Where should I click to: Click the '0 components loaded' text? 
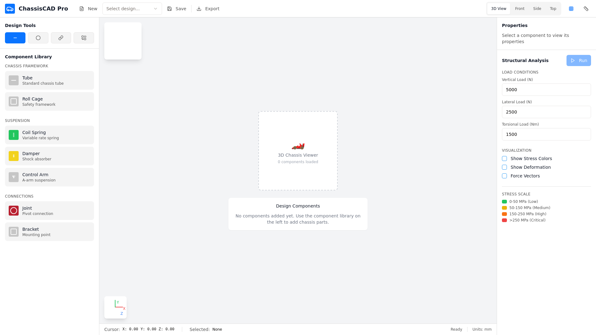[x=298, y=162]
